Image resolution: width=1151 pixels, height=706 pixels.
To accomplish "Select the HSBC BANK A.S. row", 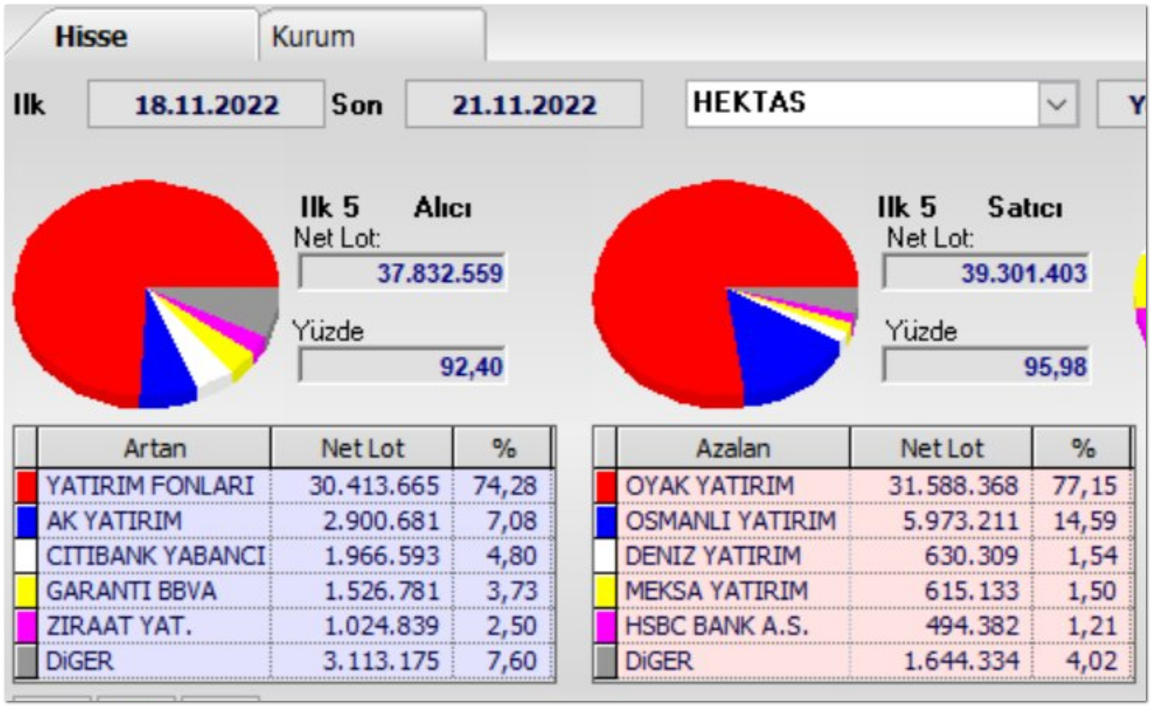I will [x=864, y=626].
